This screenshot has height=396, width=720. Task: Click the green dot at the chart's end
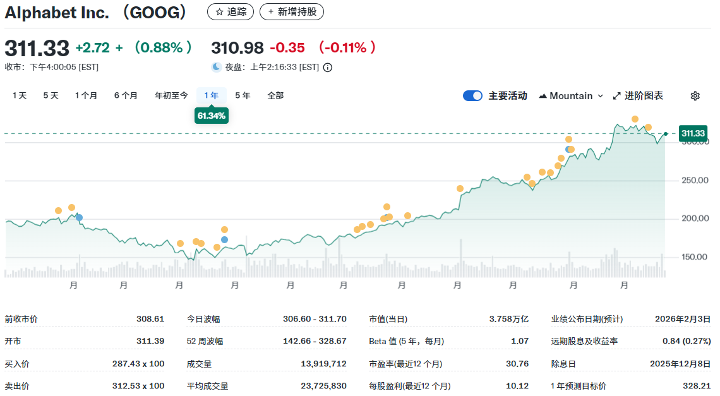(x=665, y=134)
